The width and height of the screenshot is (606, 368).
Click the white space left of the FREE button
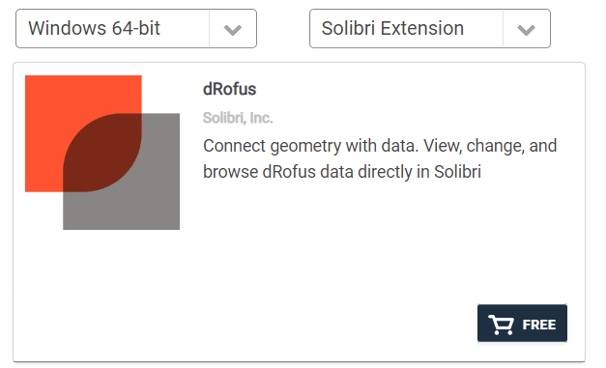329,324
